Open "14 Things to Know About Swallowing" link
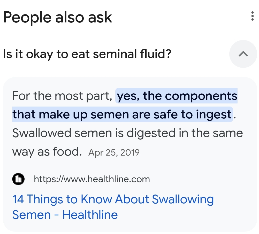 click(x=113, y=199)
